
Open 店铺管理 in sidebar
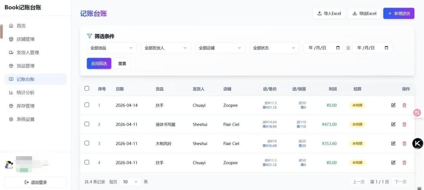(35, 39)
